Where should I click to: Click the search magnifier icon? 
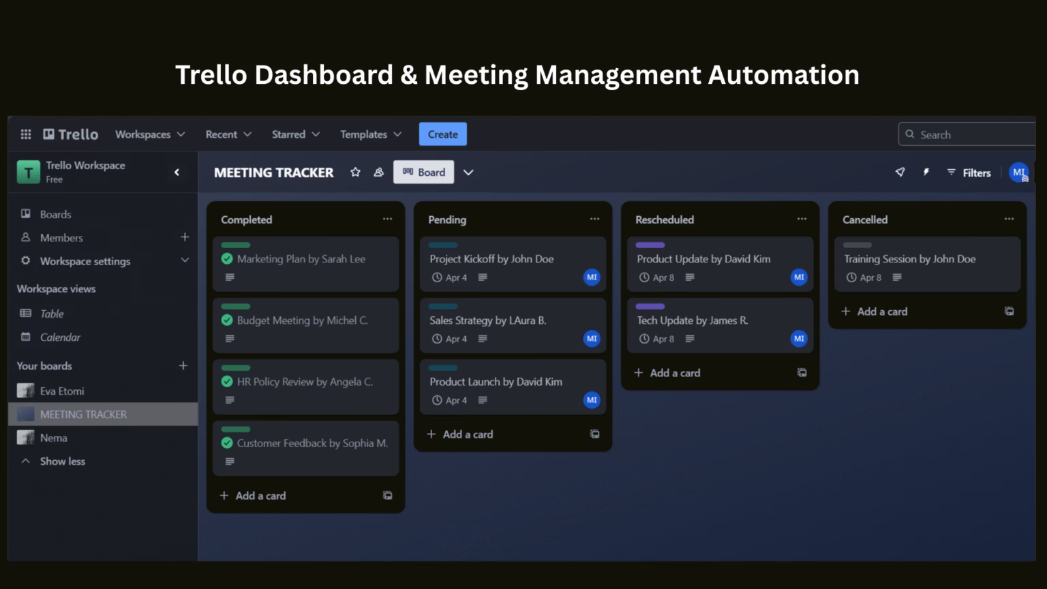[x=909, y=134]
